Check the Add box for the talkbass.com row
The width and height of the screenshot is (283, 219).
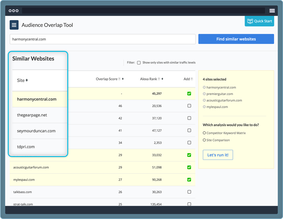pyautogui.click(x=189, y=192)
